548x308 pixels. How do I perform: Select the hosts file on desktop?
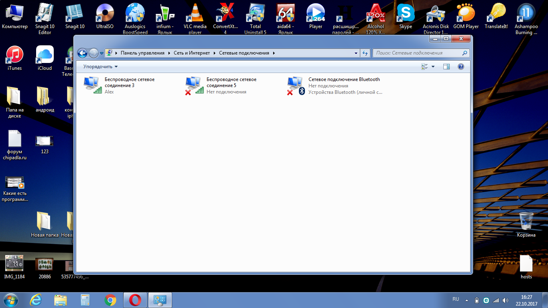click(x=526, y=266)
